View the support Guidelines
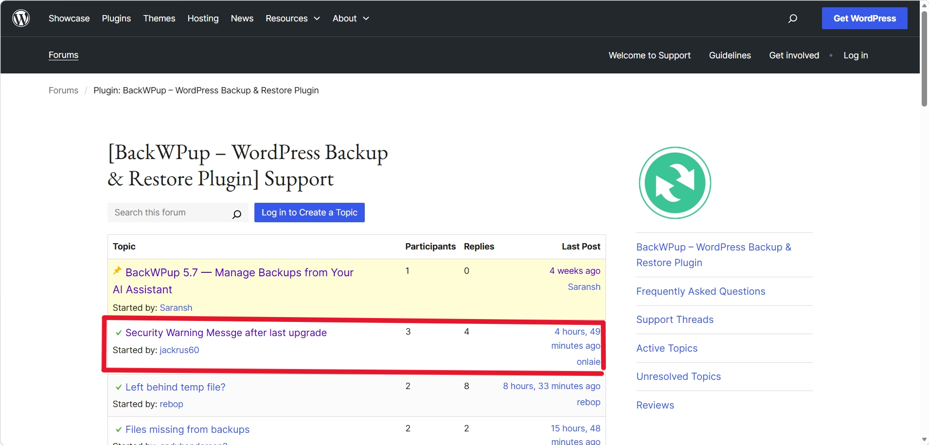This screenshot has height=445, width=929. (x=730, y=55)
